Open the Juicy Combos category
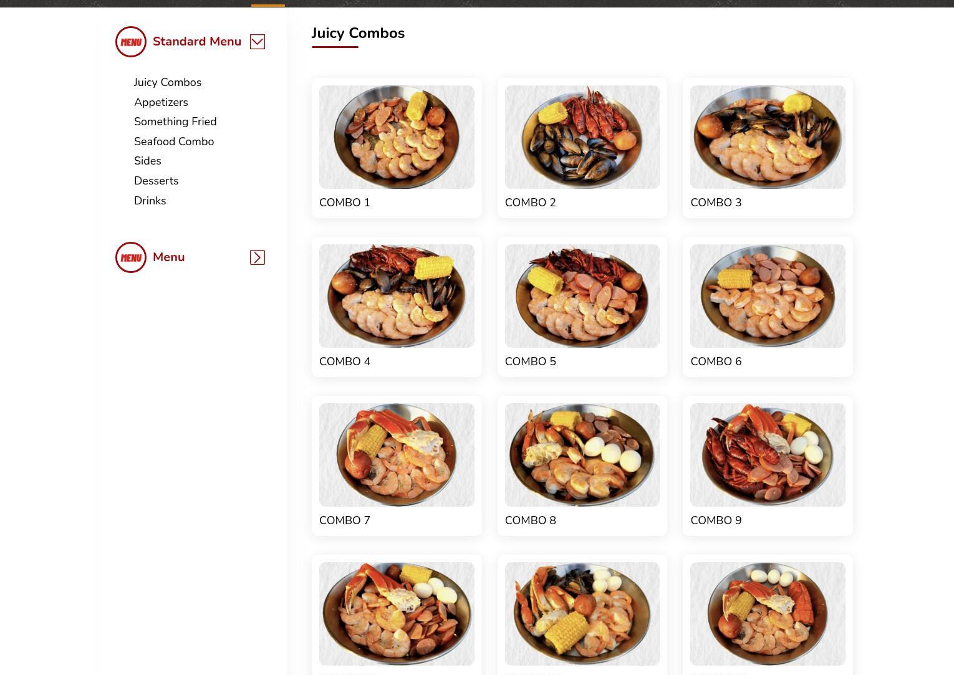Image resolution: width=954 pixels, height=675 pixels. (168, 82)
